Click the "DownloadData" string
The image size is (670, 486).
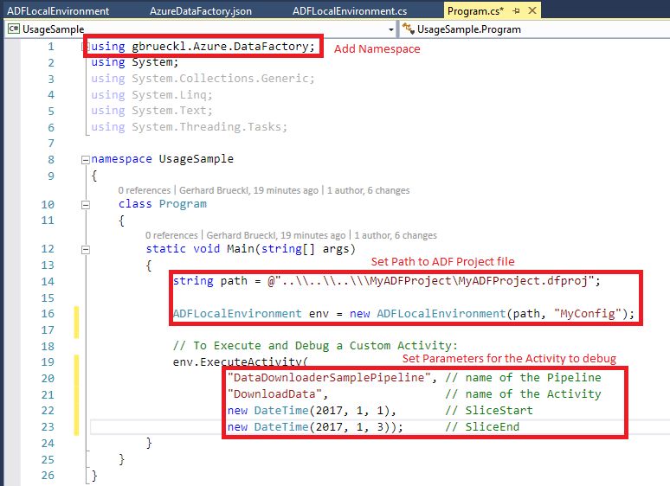tap(274, 394)
